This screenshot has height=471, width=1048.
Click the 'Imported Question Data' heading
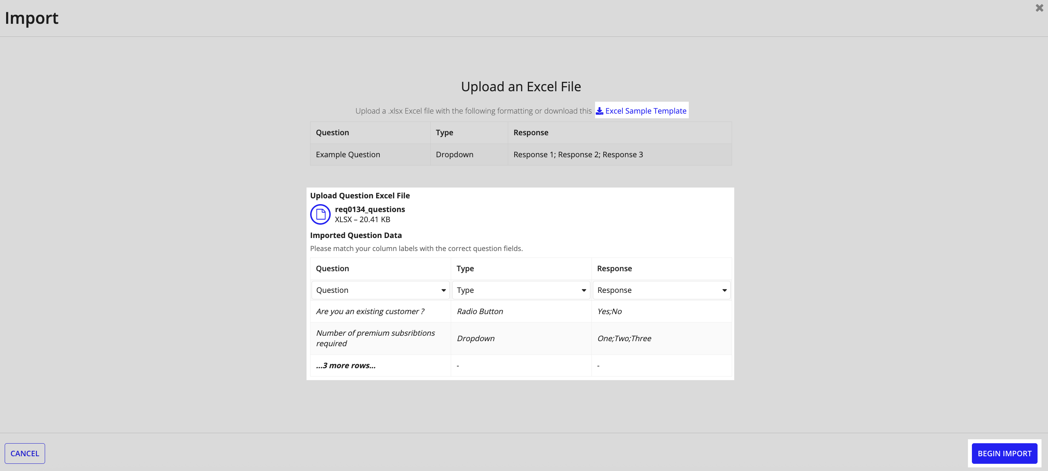pos(356,235)
